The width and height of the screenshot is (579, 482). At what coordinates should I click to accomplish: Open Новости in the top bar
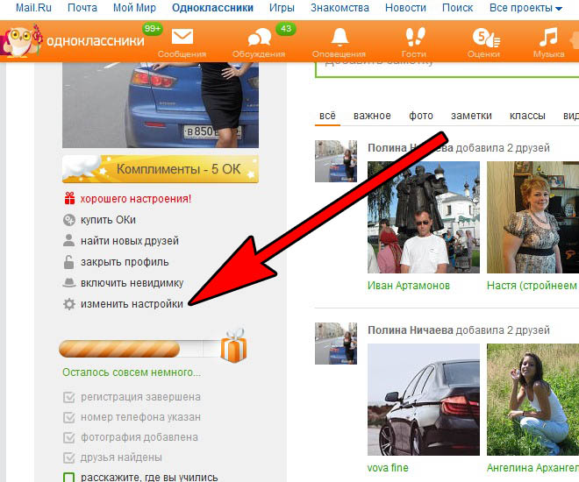[405, 8]
